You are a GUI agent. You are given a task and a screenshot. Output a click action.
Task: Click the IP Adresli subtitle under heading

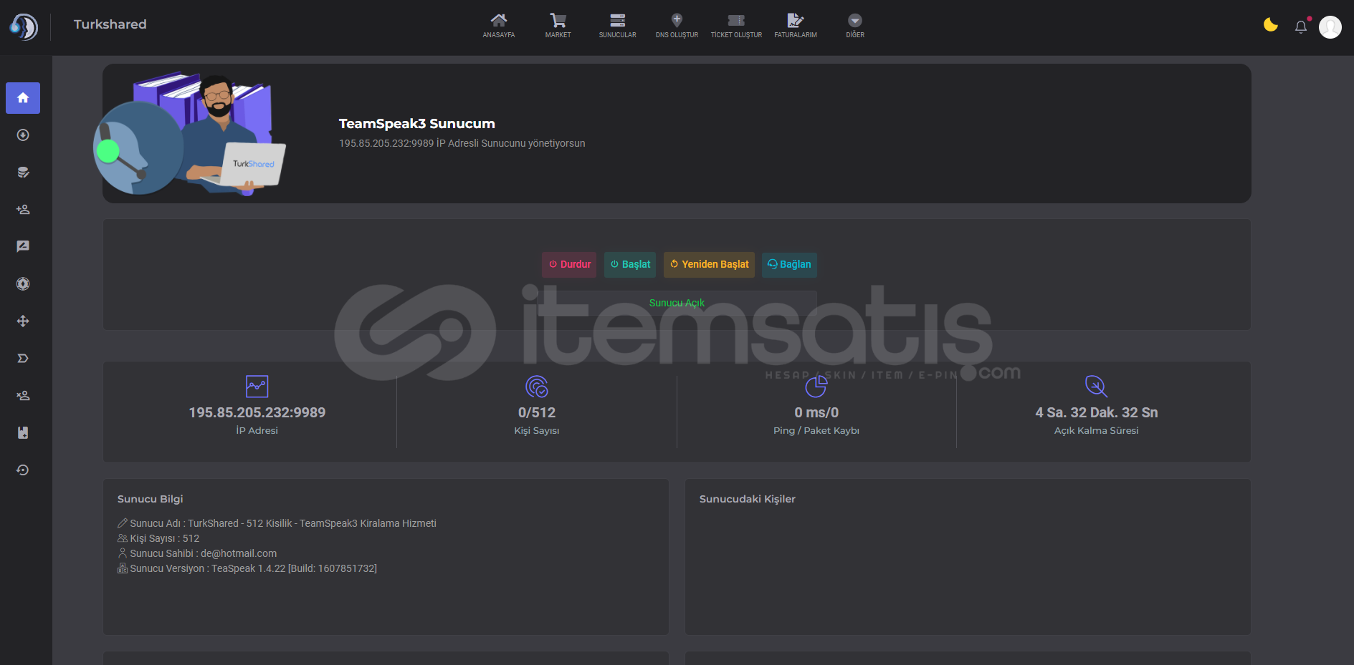point(462,143)
